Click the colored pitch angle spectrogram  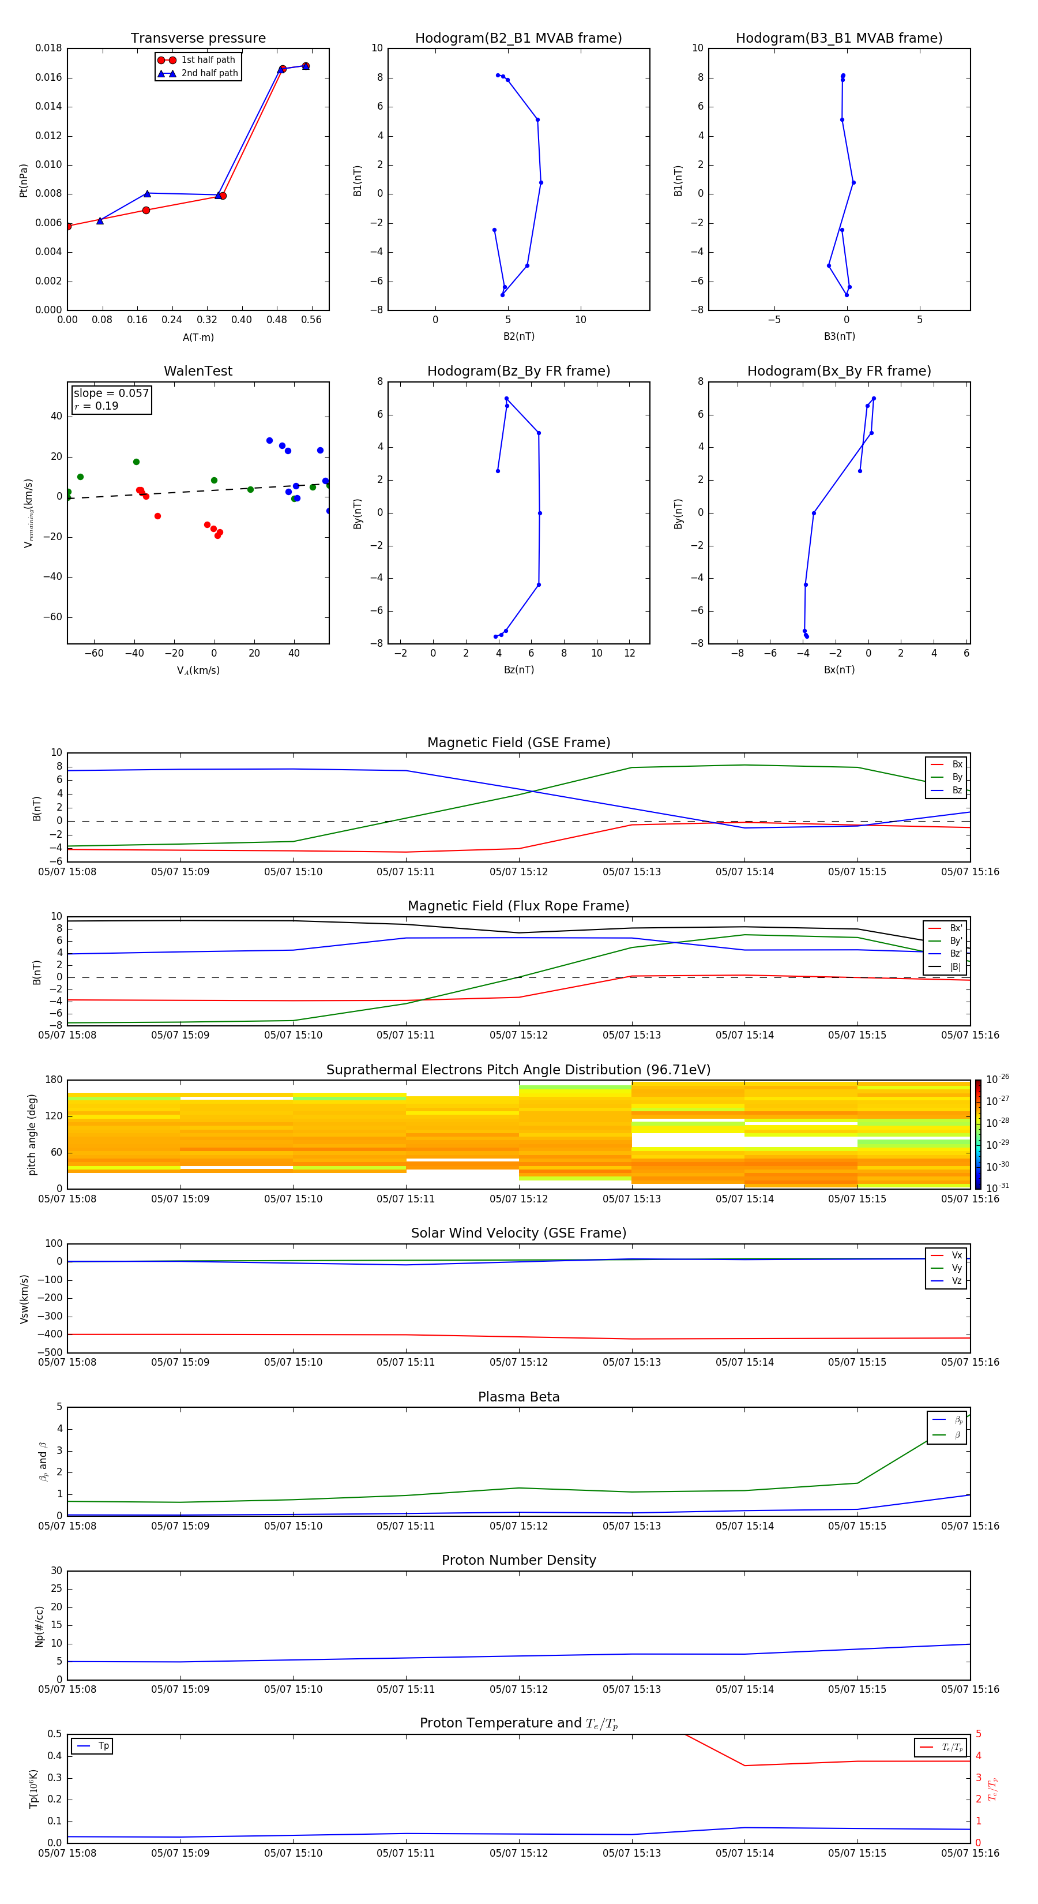(x=518, y=1134)
